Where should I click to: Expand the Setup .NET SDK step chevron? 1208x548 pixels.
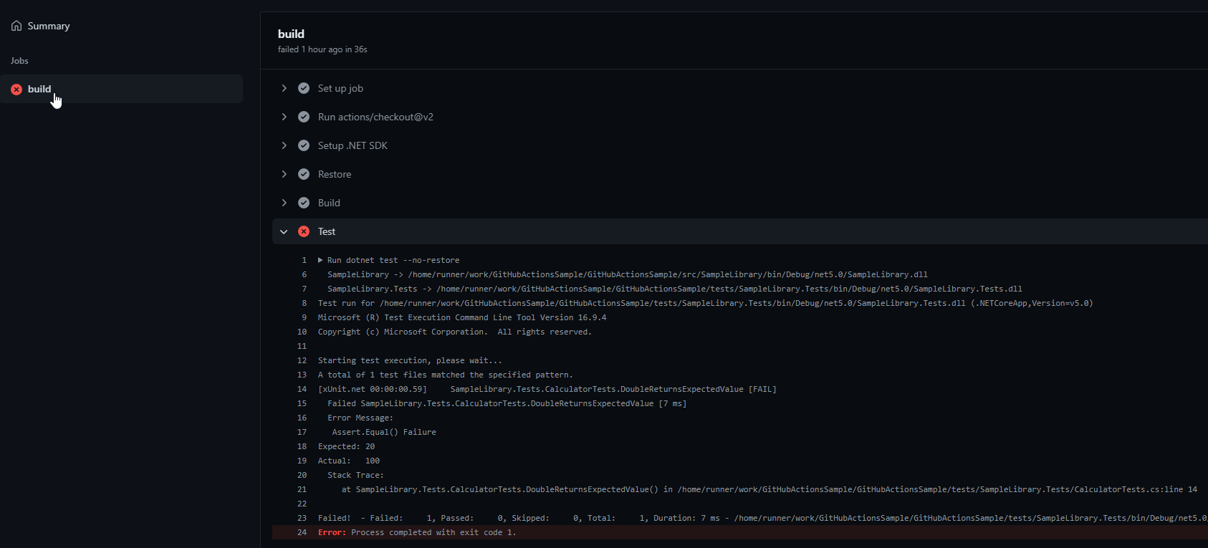(284, 145)
